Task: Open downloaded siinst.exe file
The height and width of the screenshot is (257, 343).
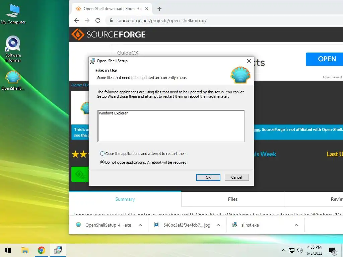Action: (246, 225)
